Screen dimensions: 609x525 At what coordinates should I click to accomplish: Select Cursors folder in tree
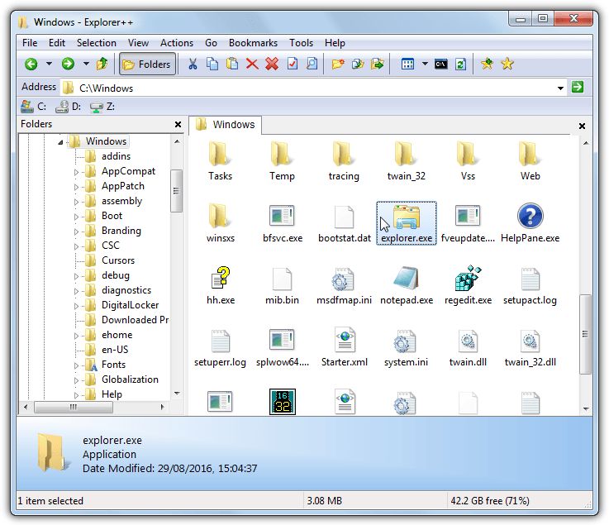point(118,260)
